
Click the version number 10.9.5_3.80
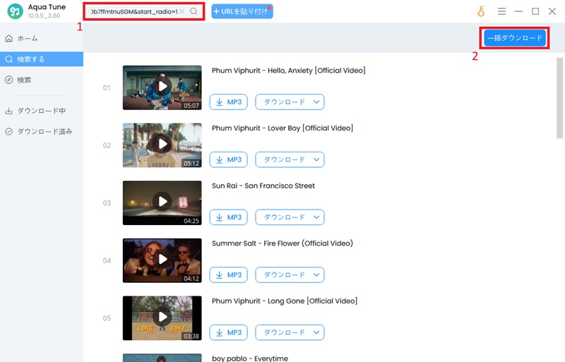click(44, 16)
